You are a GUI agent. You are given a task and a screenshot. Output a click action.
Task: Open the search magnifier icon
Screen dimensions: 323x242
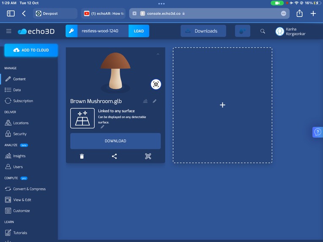tap(263, 31)
